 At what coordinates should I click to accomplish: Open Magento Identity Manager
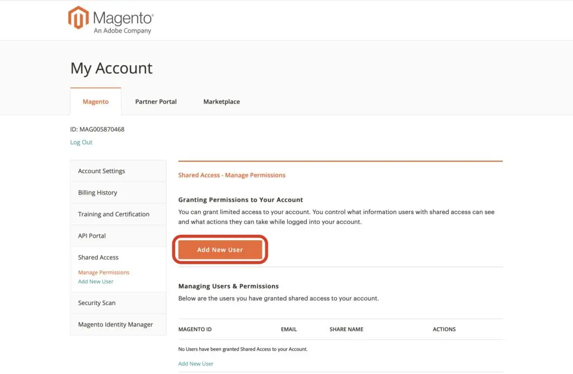118,324
